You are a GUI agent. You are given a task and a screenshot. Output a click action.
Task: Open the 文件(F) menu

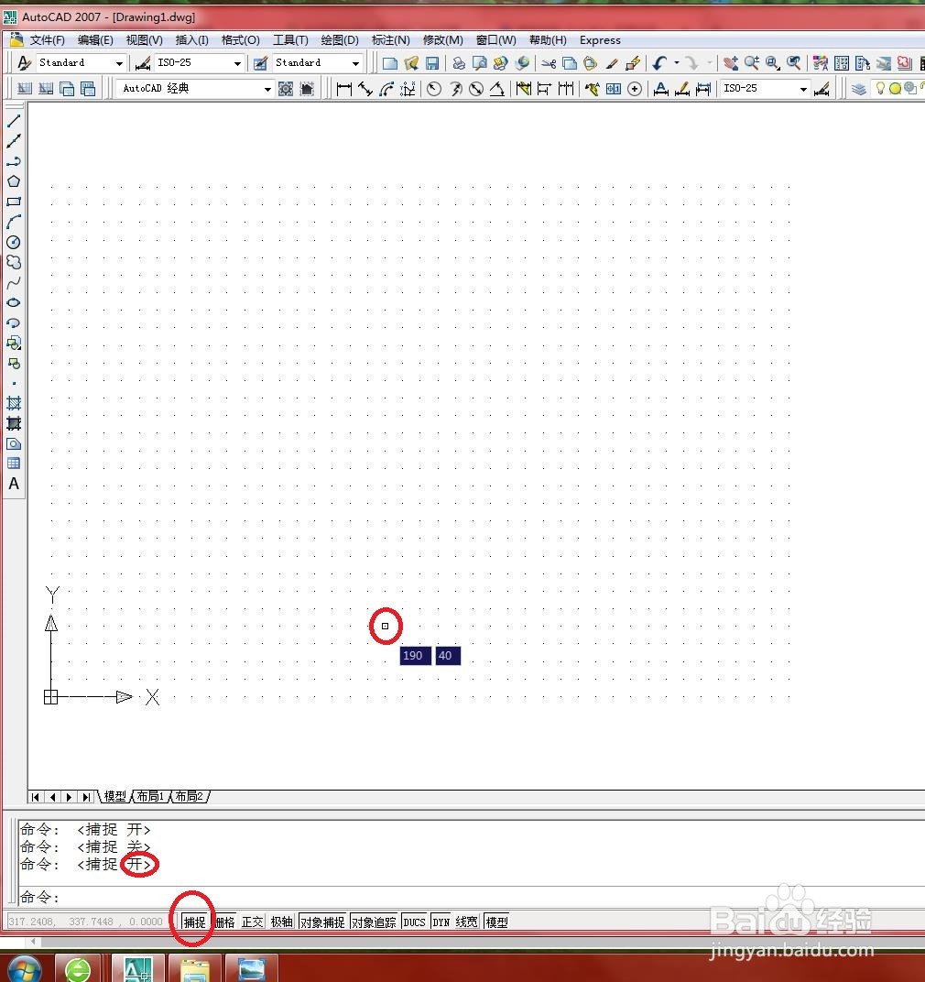click(47, 40)
